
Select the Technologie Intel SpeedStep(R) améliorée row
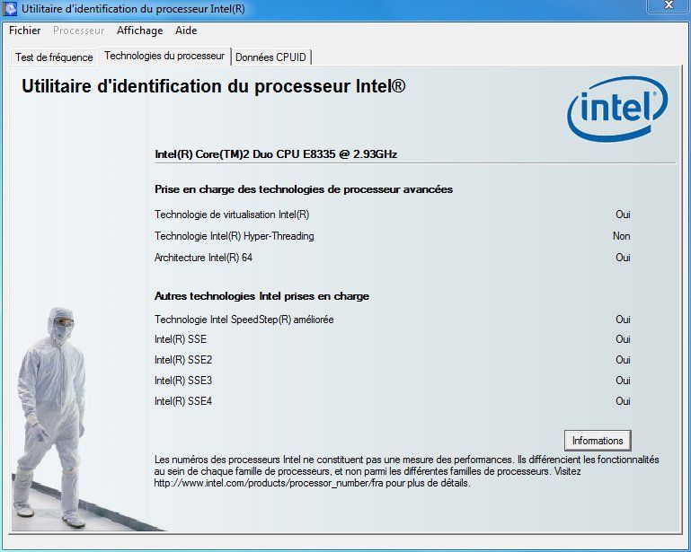coord(392,320)
